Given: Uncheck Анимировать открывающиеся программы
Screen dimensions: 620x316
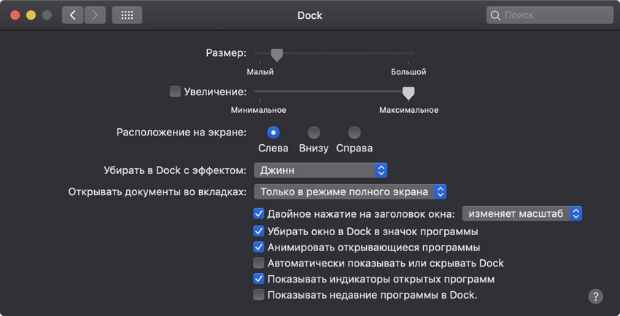Looking at the screenshot, I should click(x=258, y=247).
